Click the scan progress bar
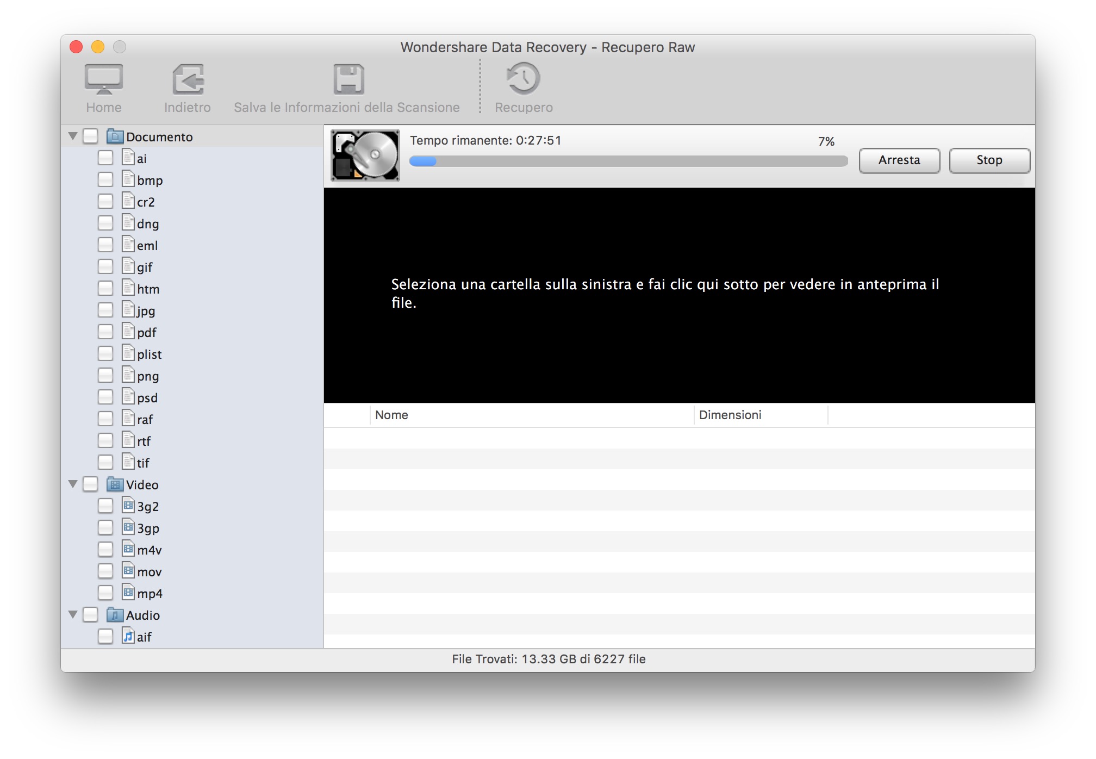Viewport: 1096px width, 759px height. (628, 161)
